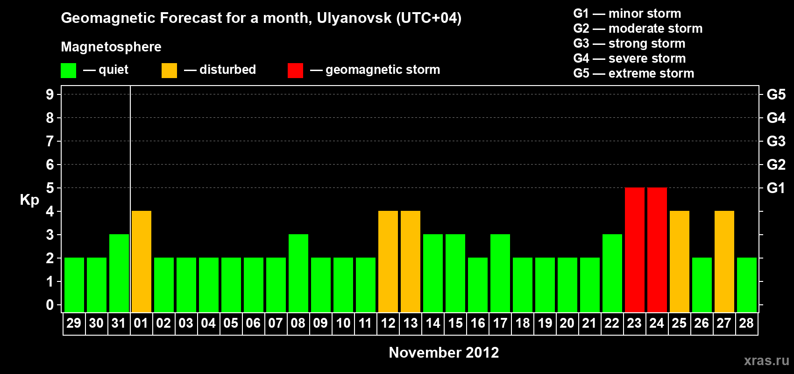Click the November 2012 month label

click(x=444, y=352)
